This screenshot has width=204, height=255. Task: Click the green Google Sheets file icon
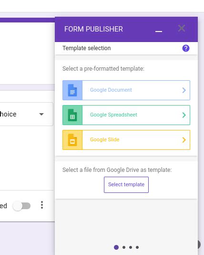(x=72, y=115)
